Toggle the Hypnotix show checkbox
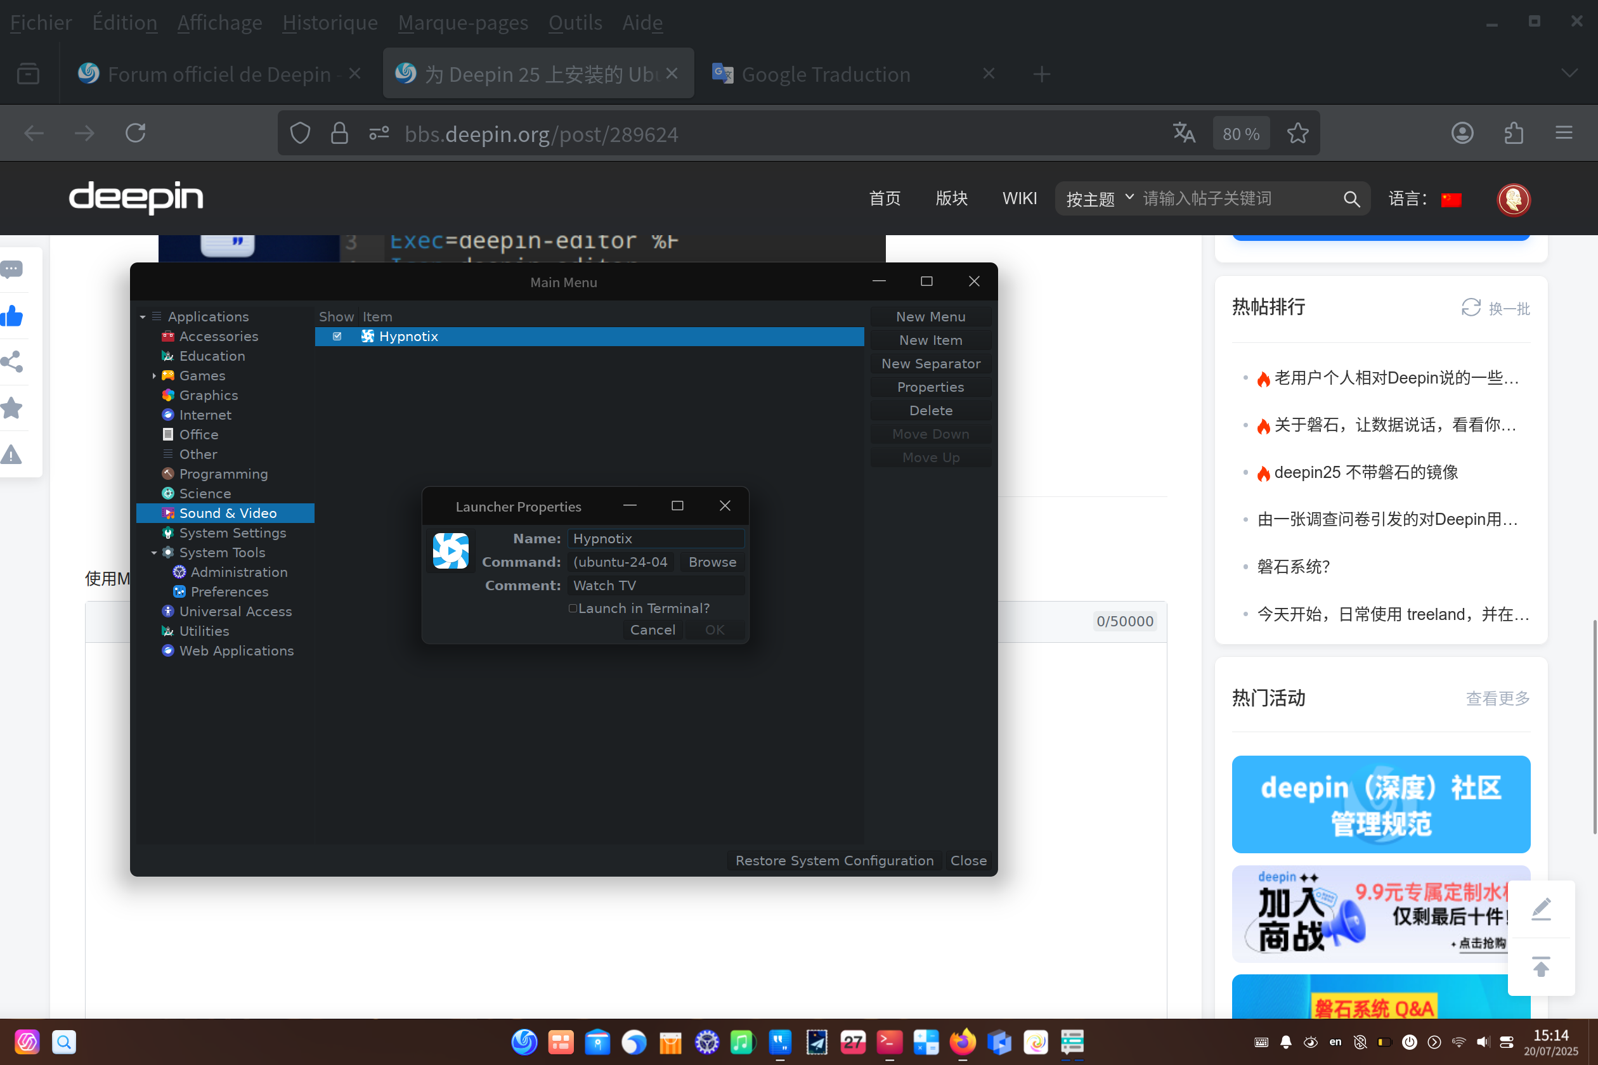 (337, 336)
